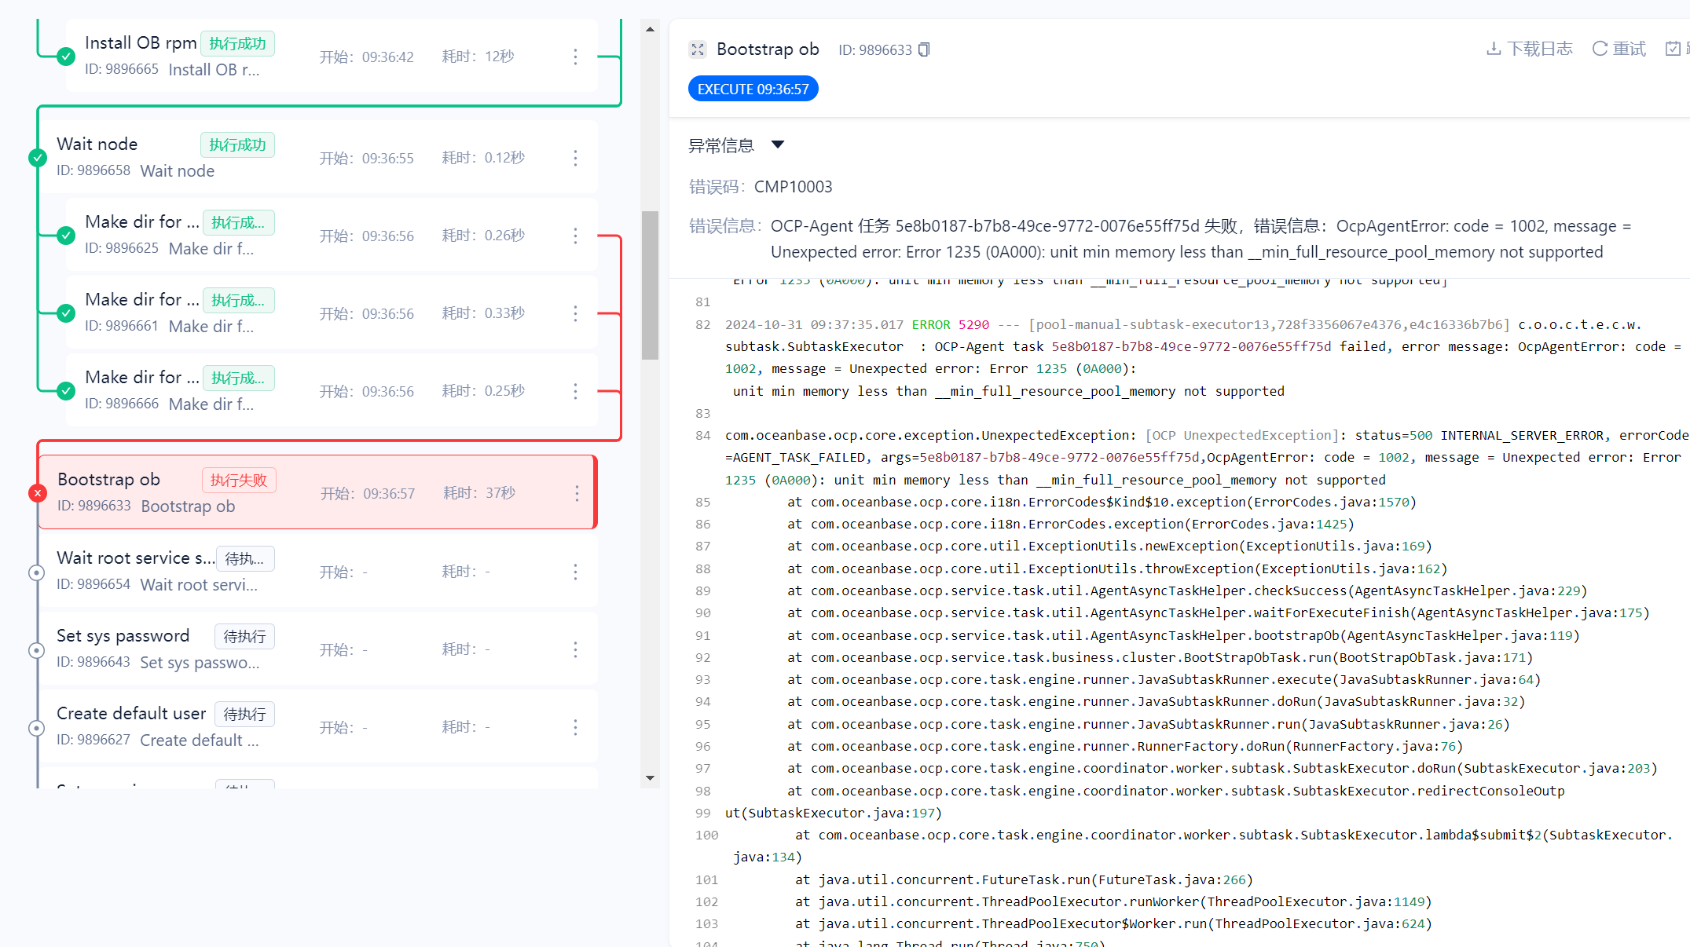Click success check icon for Make dir 9896661
The image size is (1690, 947).
[66, 313]
